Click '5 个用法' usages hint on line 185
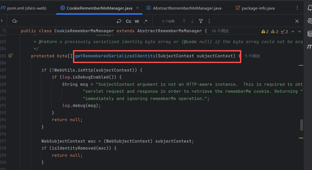This screenshot has height=170, width=312. coord(252,56)
